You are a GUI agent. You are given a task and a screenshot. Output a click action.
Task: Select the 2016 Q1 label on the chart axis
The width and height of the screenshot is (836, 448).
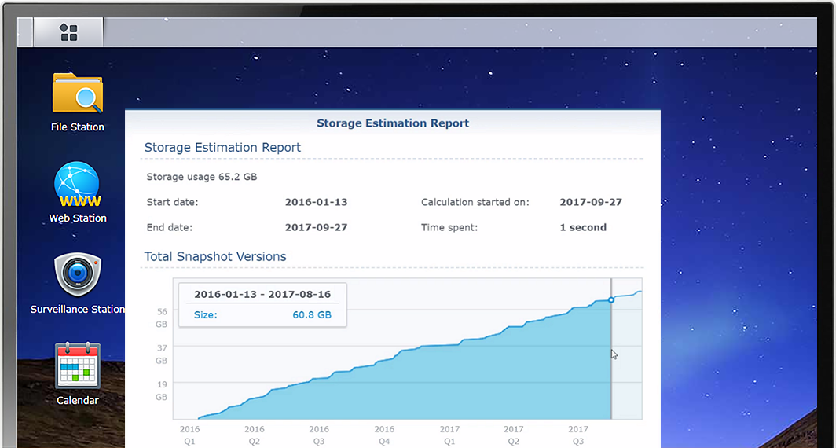189,435
